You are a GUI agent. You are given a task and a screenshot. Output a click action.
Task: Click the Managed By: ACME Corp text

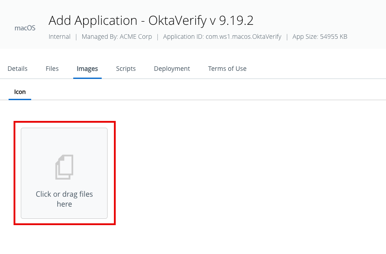[x=117, y=37]
